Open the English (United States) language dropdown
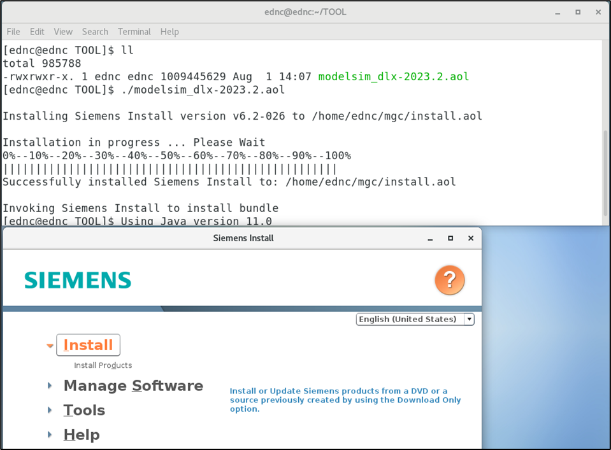 coord(415,320)
